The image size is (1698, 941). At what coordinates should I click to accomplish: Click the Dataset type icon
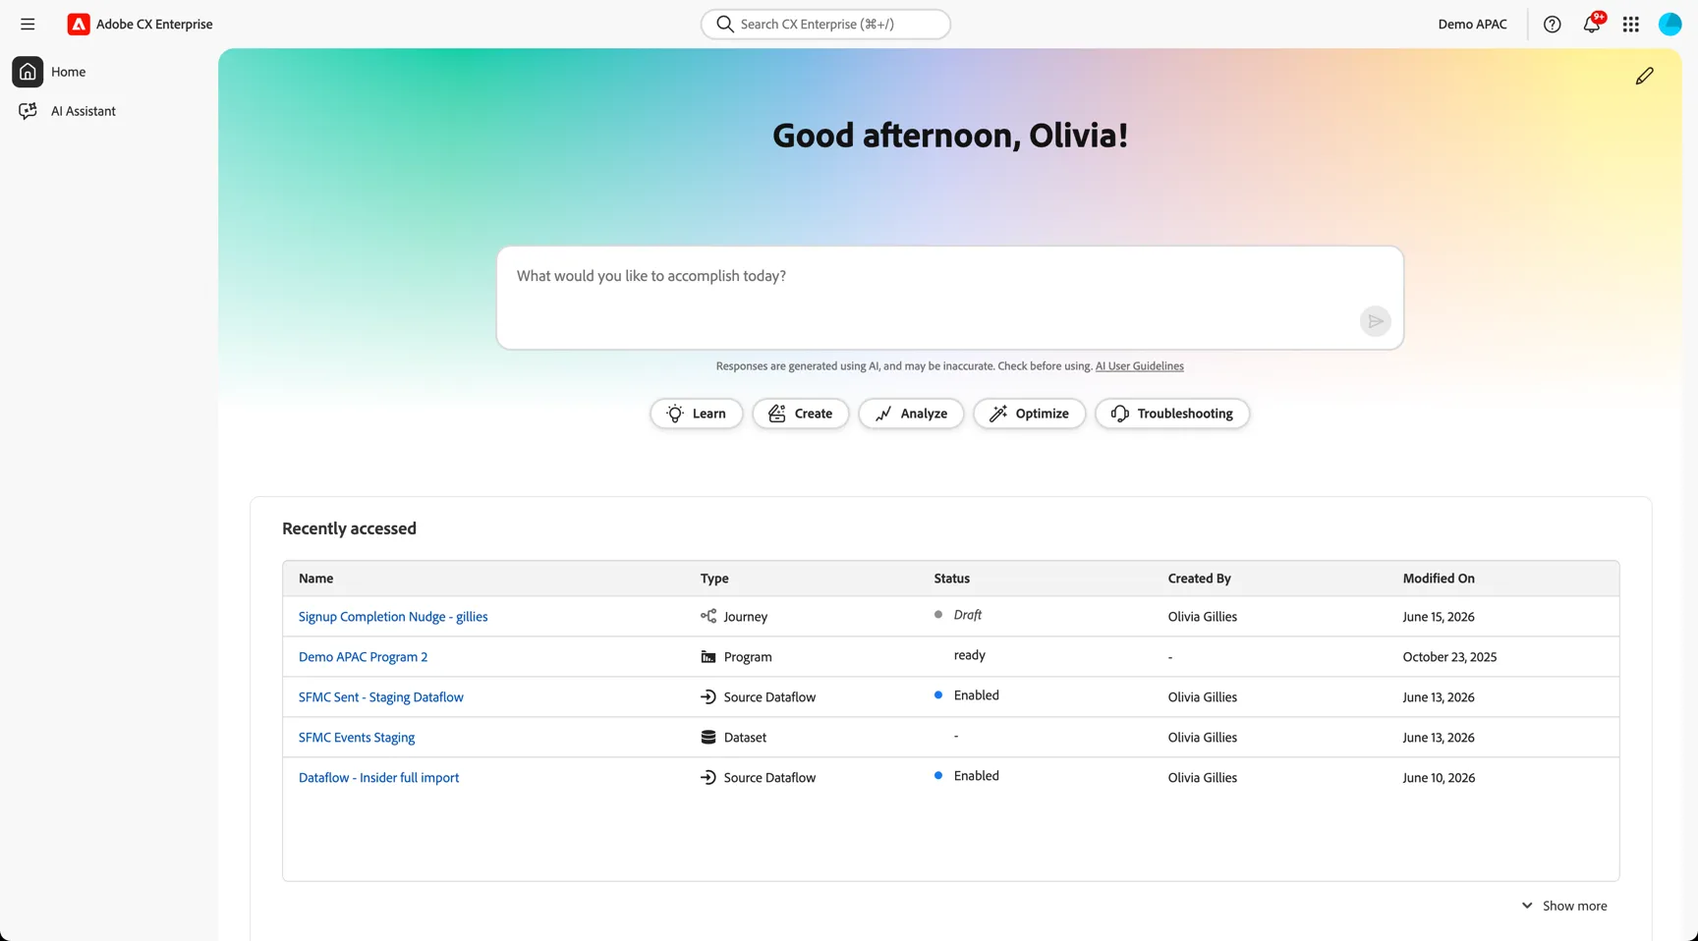coord(707,737)
